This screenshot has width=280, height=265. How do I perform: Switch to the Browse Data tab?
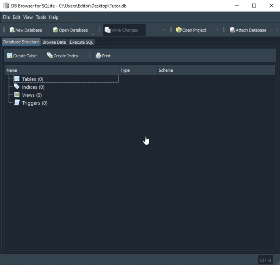(x=54, y=42)
